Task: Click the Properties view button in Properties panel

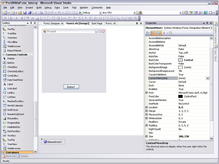Action: 159,33
